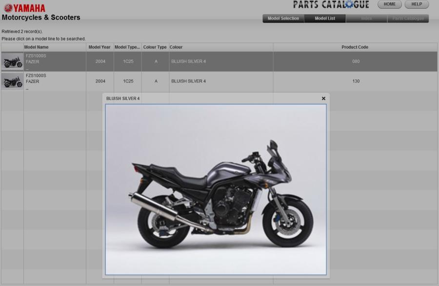Click the Parts Catalogue gear logo
This screenshot has height=286, width=439.
(x=331, y=4)
